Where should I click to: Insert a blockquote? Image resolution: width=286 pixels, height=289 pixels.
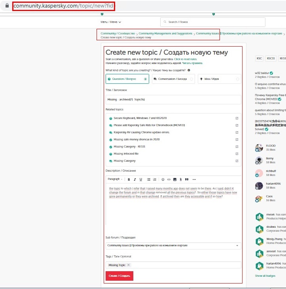[187, 179]
